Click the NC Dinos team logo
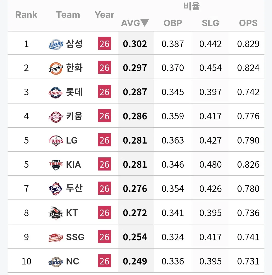The width and height of the screenshot is (272, 275). tap(56, 262)
